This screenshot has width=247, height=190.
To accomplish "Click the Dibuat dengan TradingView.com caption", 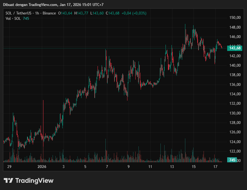I will pos(53,5).
